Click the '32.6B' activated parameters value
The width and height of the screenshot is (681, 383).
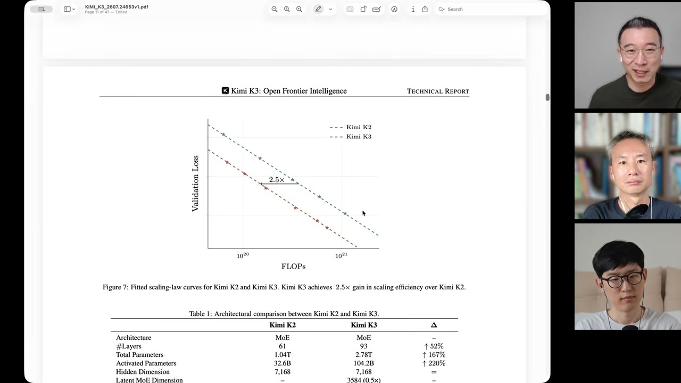pyautogui.click(x=283, y=363)
